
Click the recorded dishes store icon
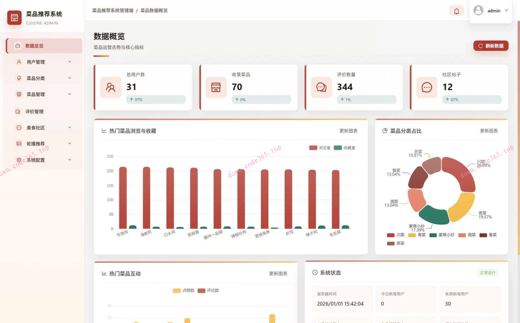[216, 87]
